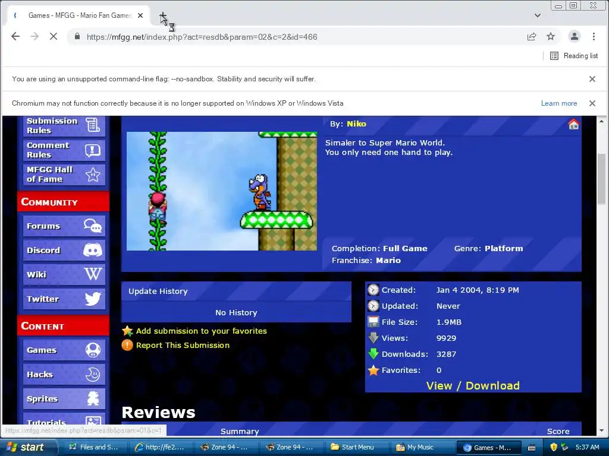Viewport: 609px width, 456px height.
Task: Open the Chromium profile avatar icon
Action: [574, 36]
